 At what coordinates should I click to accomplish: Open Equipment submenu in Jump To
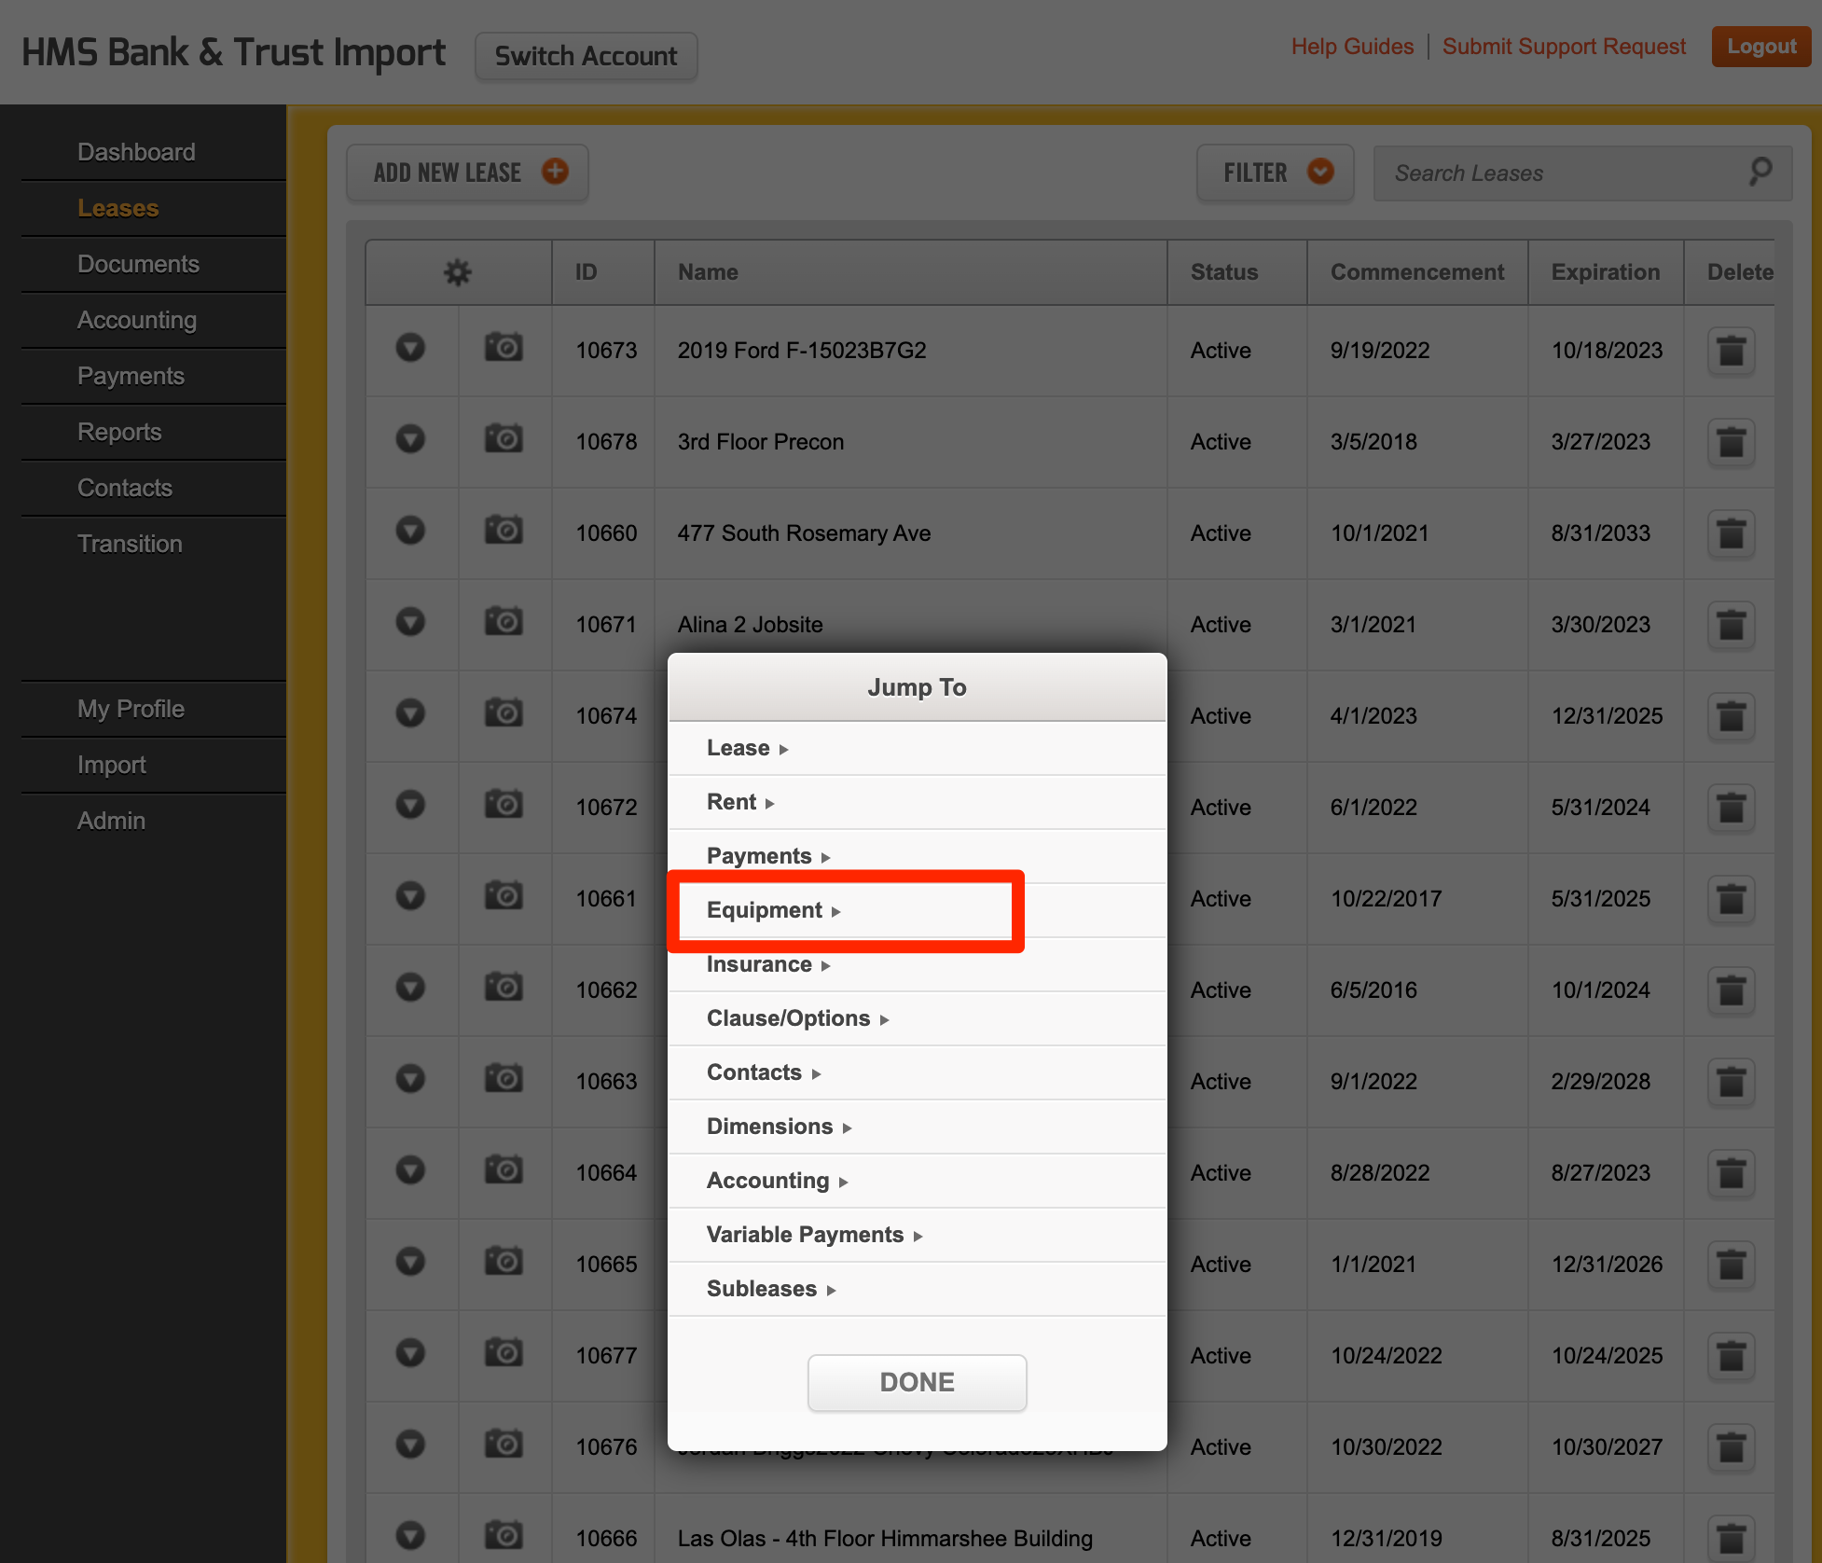pyautogui.click(x=917, y=910)
